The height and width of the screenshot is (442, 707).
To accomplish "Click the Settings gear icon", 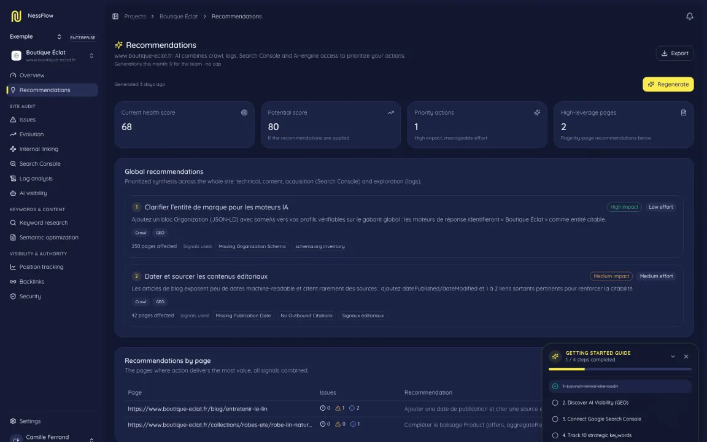I will coord(13,421).
